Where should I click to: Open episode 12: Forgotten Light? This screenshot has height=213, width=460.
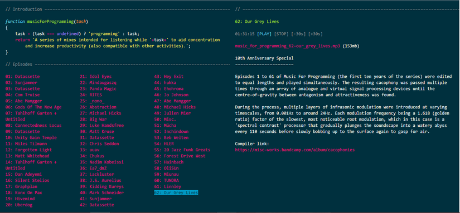pyautogui.click(x=29, y=150)
